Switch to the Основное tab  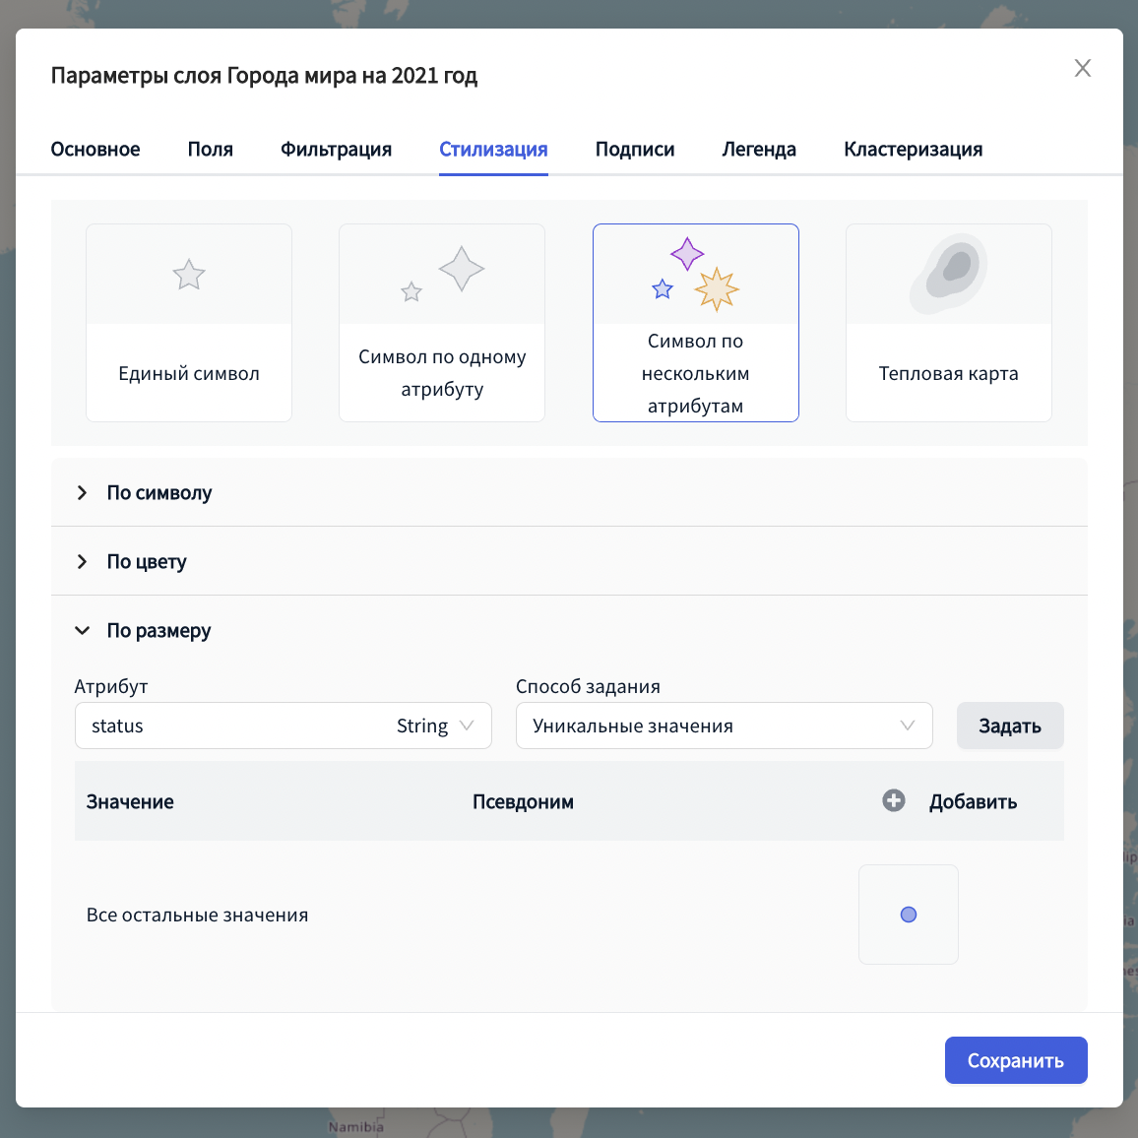click(x=95, y=150)
